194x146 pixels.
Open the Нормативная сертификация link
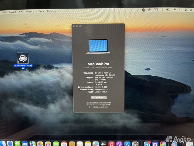[99, 102]
